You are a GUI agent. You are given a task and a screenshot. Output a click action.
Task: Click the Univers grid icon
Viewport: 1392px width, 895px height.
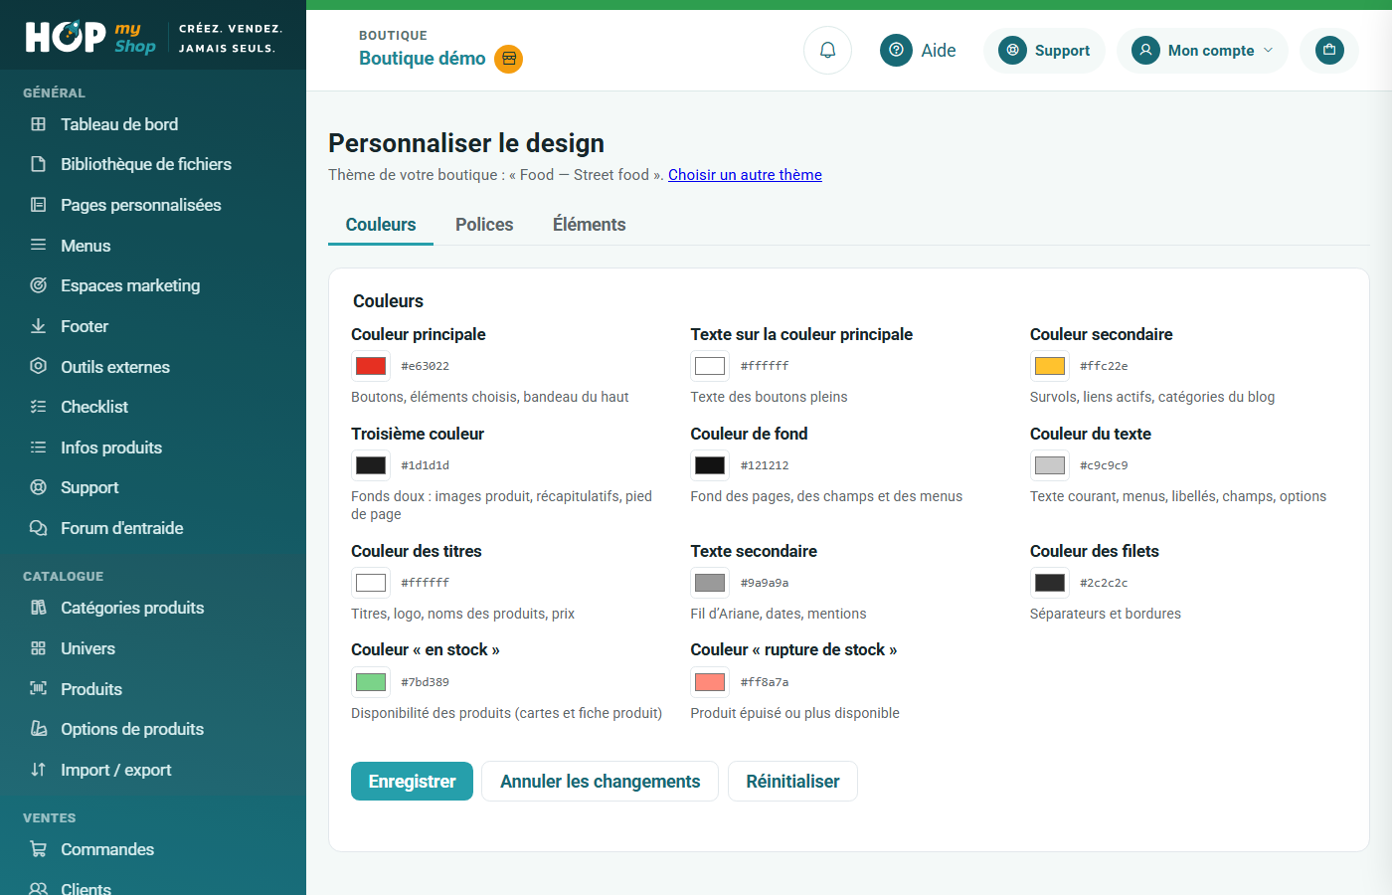click(x=39, y=648)
